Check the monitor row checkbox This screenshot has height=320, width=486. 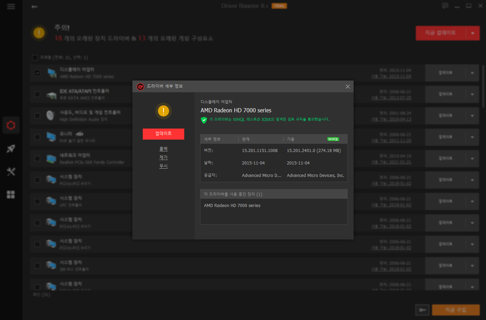coord(37,137)
